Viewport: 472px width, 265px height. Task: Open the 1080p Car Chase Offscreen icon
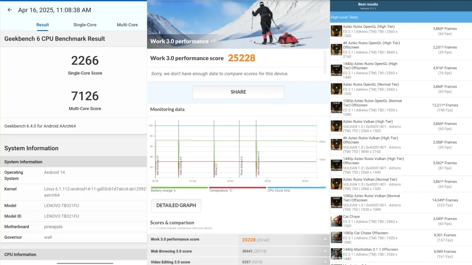[x=336, y=237]
